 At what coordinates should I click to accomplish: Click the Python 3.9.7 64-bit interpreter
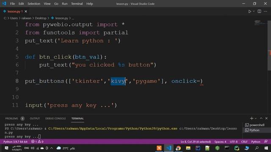tap(15, 142)
